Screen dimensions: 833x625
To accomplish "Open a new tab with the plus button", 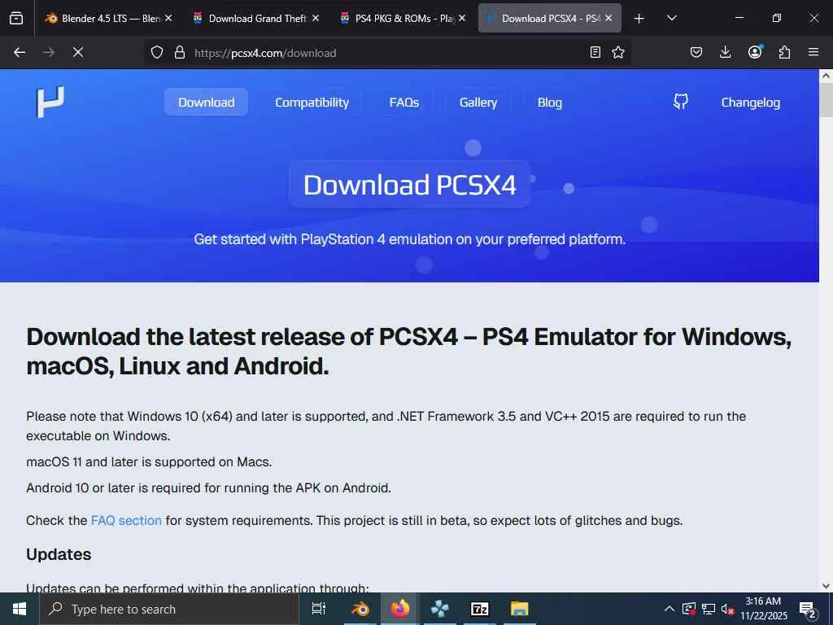I will (639, 19).
